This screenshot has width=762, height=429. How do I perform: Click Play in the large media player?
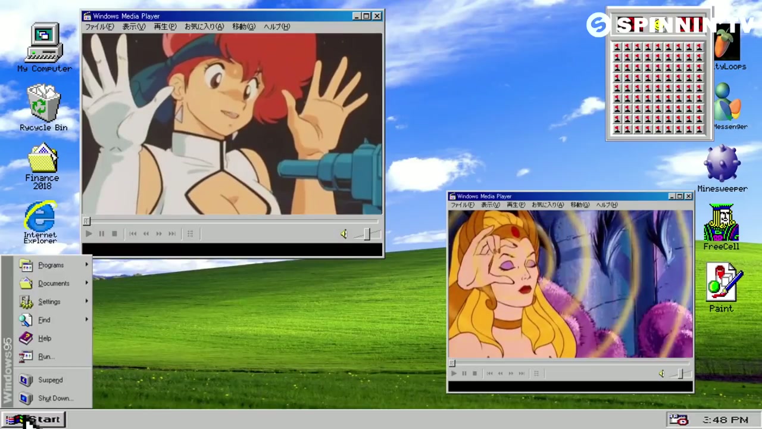click(x=89, y=234)
